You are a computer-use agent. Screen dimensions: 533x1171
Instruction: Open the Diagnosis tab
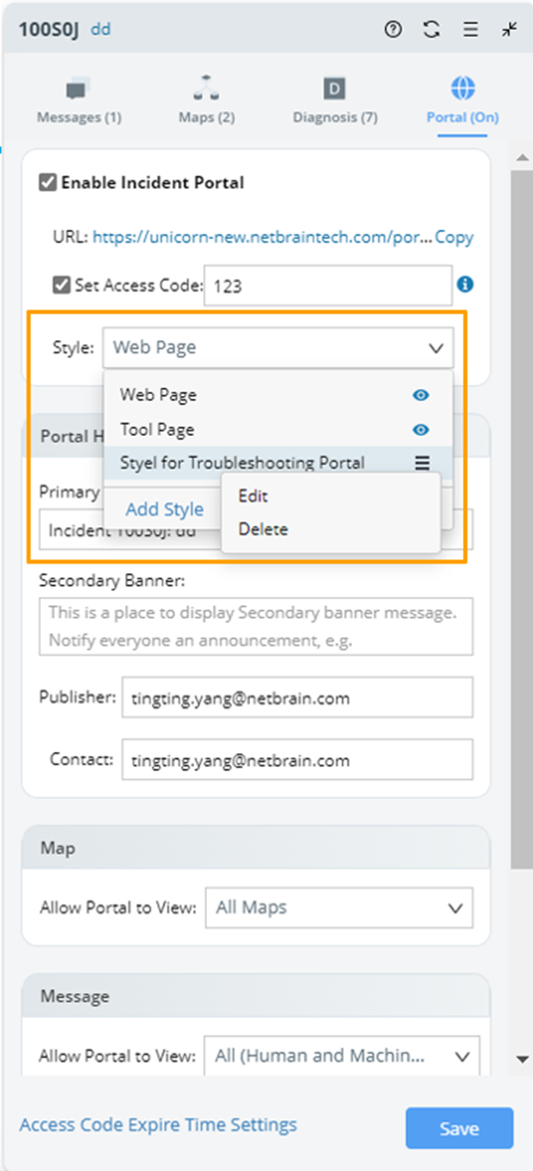pos(334,101)
